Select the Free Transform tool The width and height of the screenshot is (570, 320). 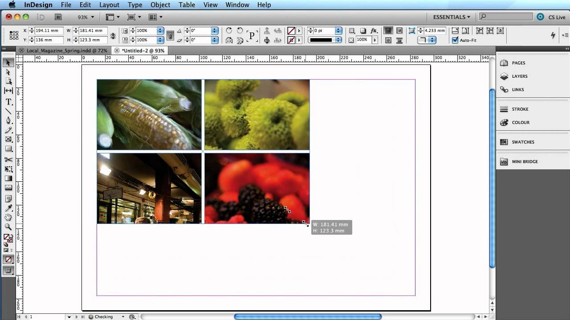[x=8, y=169]
